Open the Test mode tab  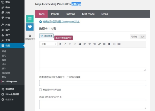88,14
